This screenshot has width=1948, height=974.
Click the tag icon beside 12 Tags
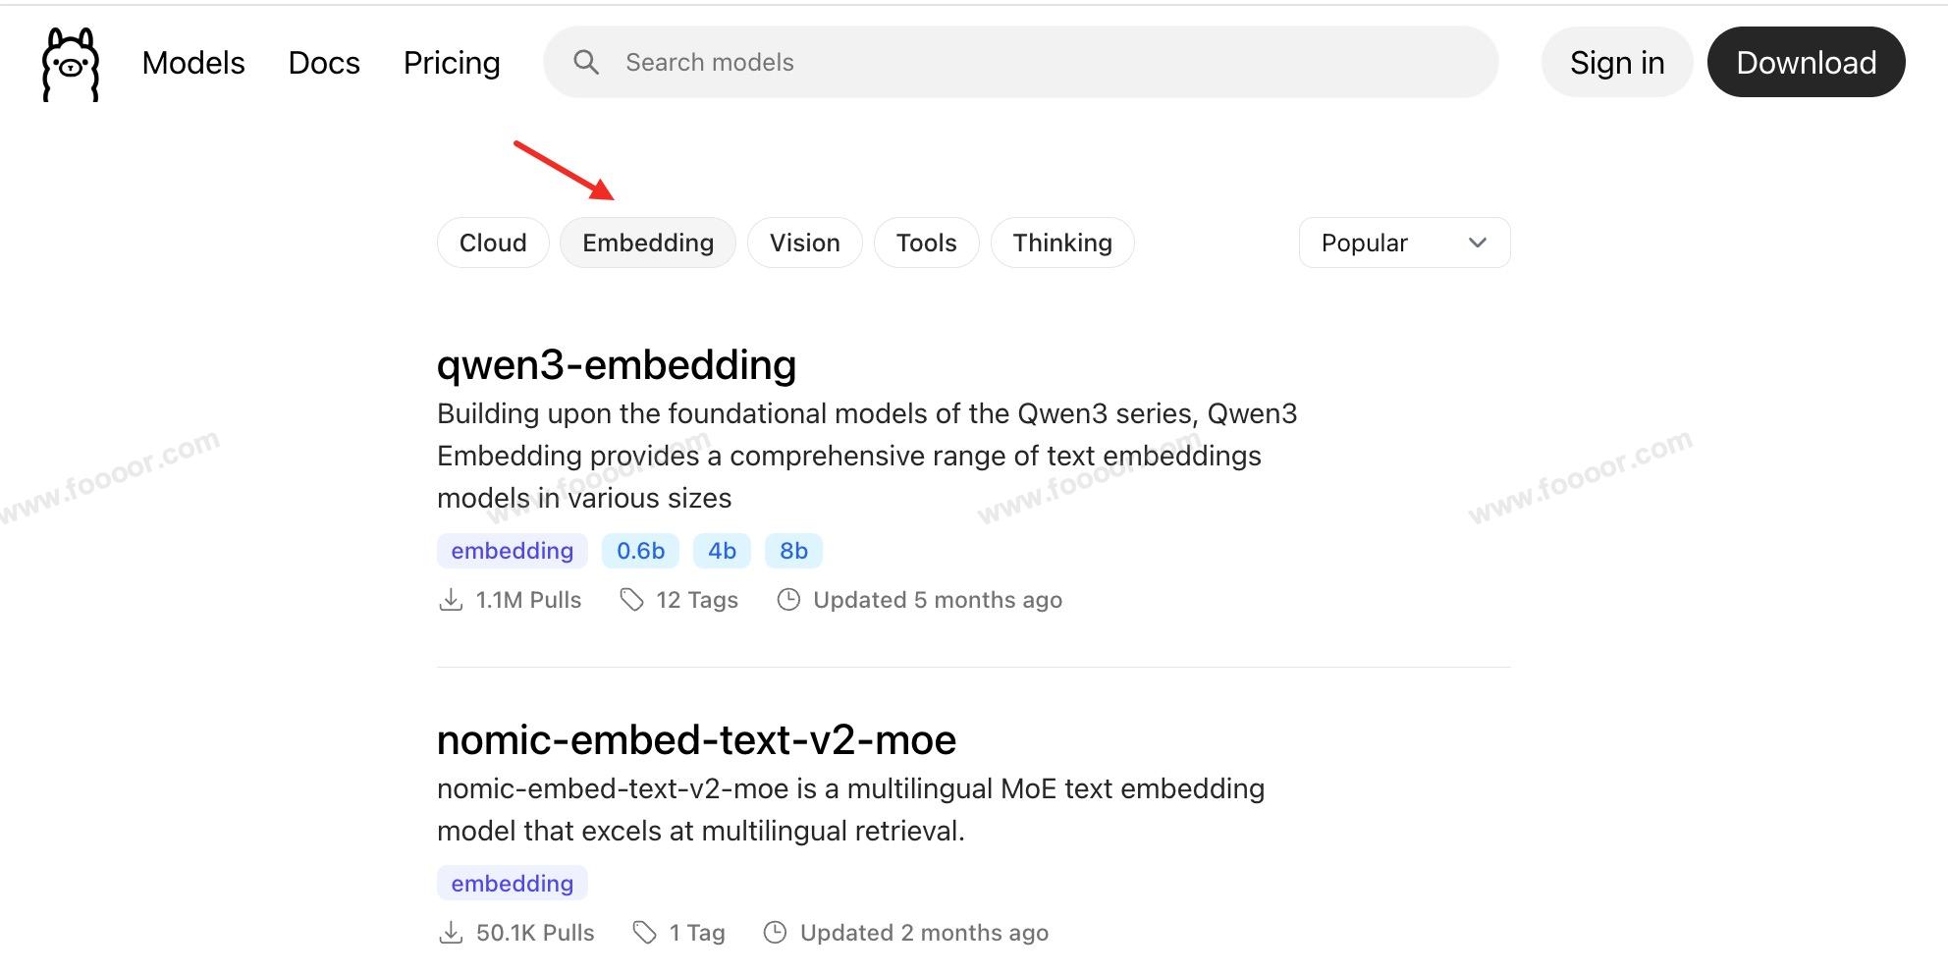point(631,600)
